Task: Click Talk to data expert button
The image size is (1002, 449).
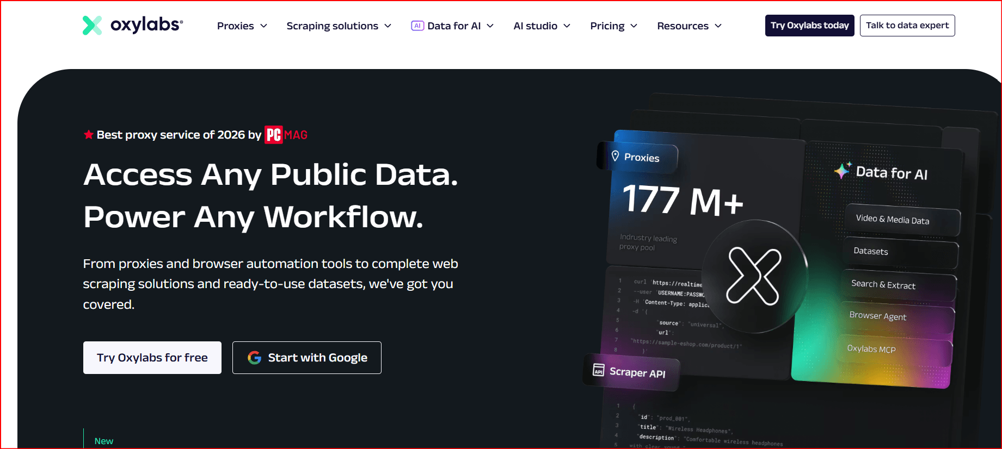Action: pyautogui.click(x=907, y=26)
